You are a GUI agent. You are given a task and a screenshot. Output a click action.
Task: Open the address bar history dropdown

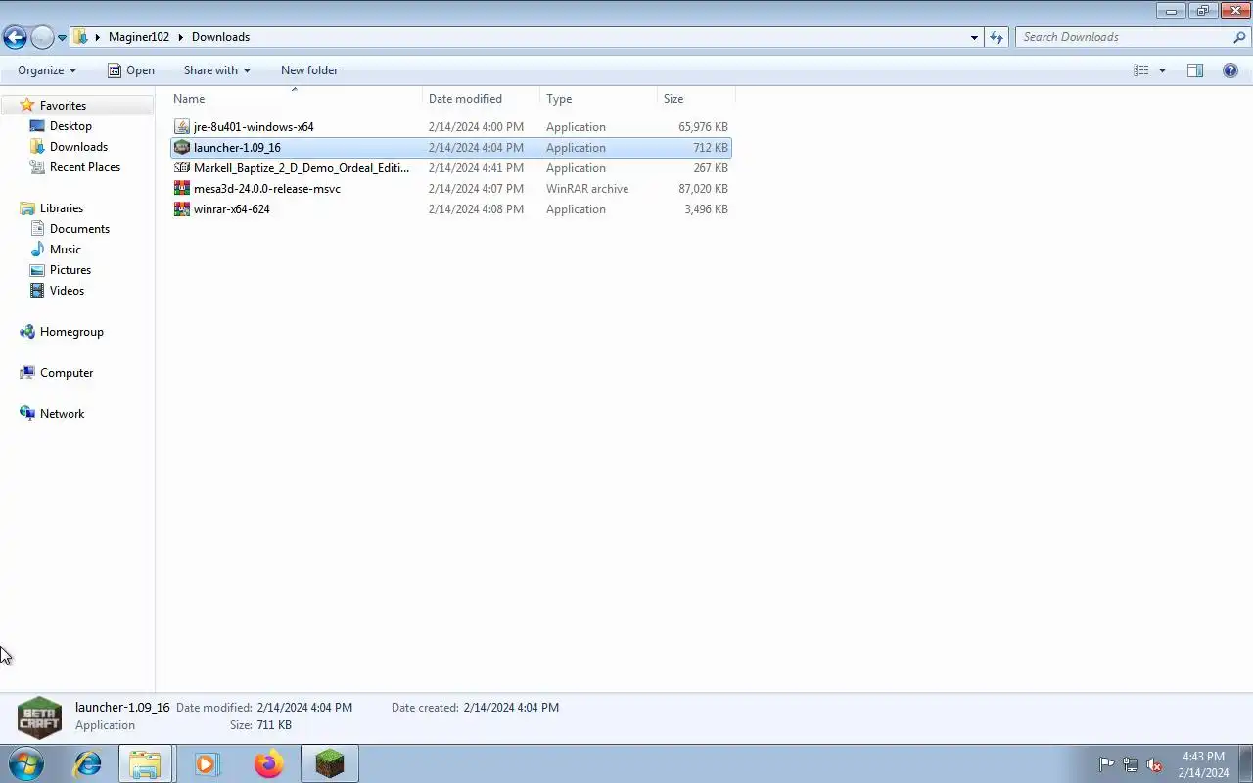pyautogui.click(x=974, y=37)
